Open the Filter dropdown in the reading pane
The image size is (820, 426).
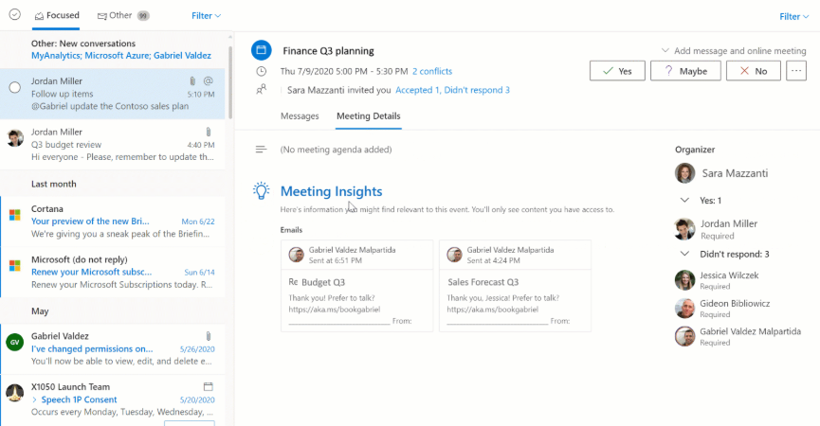pos(793,16)
